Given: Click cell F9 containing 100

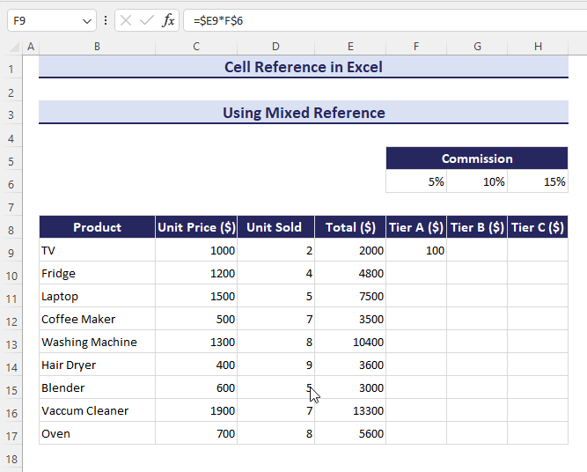Looking at the screenshot, I should (x=415, y=251).
